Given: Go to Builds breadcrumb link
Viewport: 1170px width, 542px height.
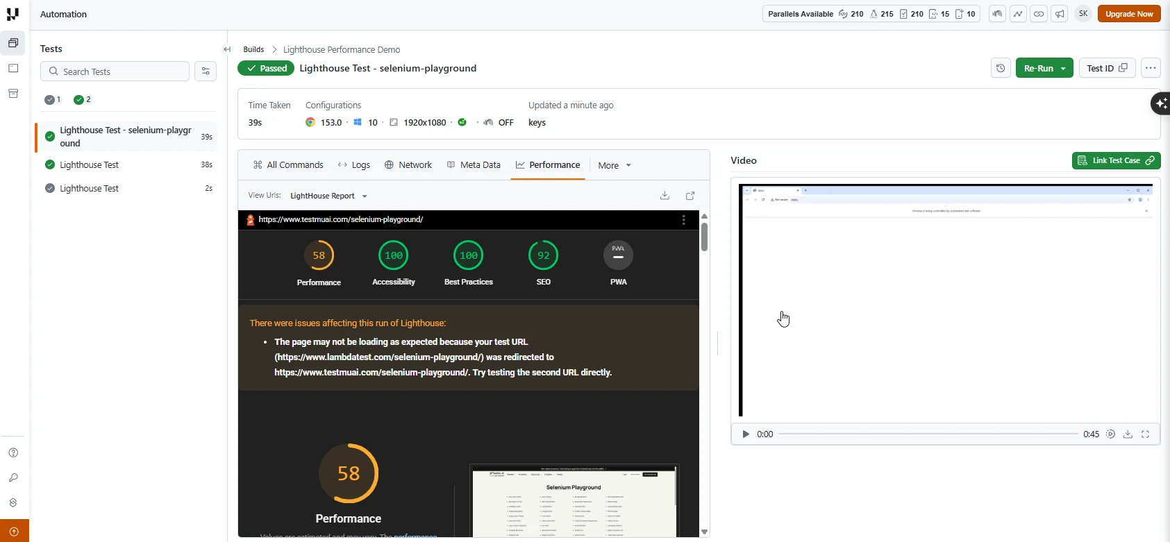Looking at the screenshot, I should 253,49.
